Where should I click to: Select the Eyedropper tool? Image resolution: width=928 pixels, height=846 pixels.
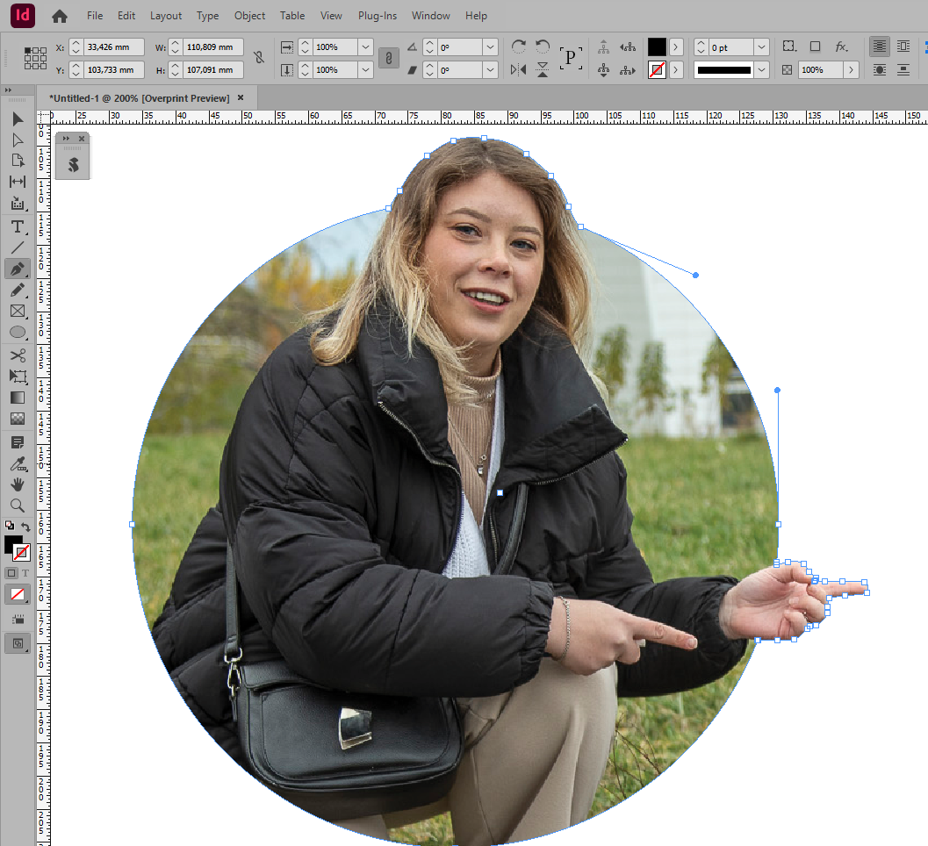point(18,464)
